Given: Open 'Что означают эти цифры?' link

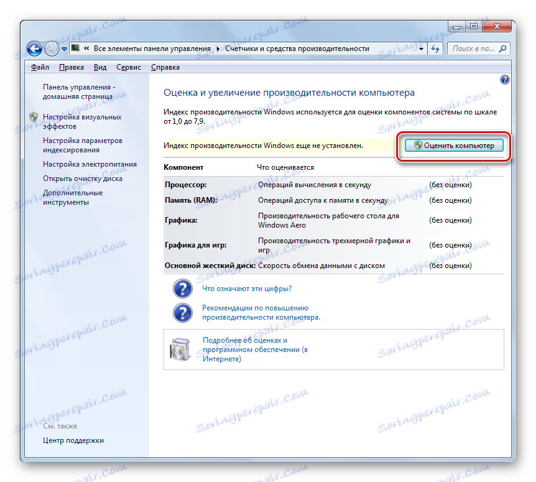Looking at the screenshot, I should click(247, 289).
